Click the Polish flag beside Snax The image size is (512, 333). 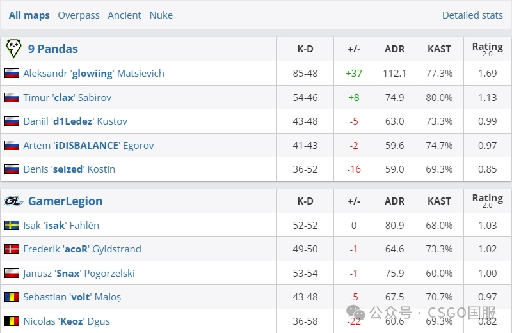(12, 274)
